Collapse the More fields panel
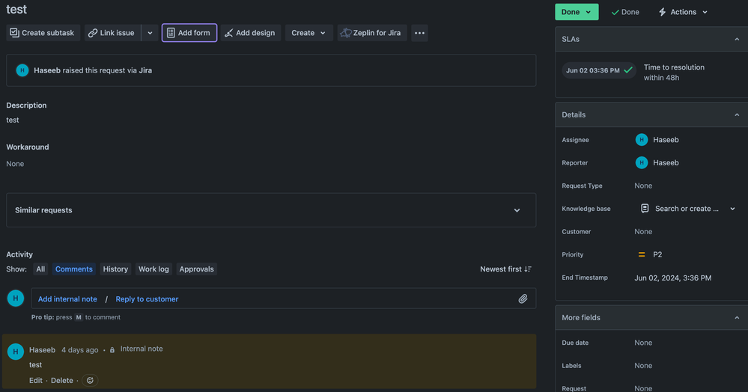 [x=737, y=318]
